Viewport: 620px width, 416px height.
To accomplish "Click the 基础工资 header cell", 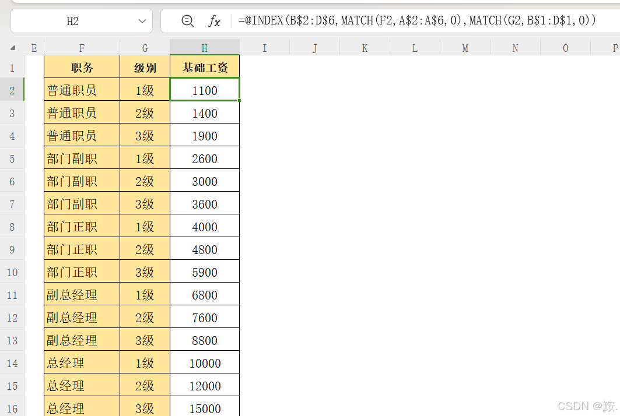I will coord(205,67).
